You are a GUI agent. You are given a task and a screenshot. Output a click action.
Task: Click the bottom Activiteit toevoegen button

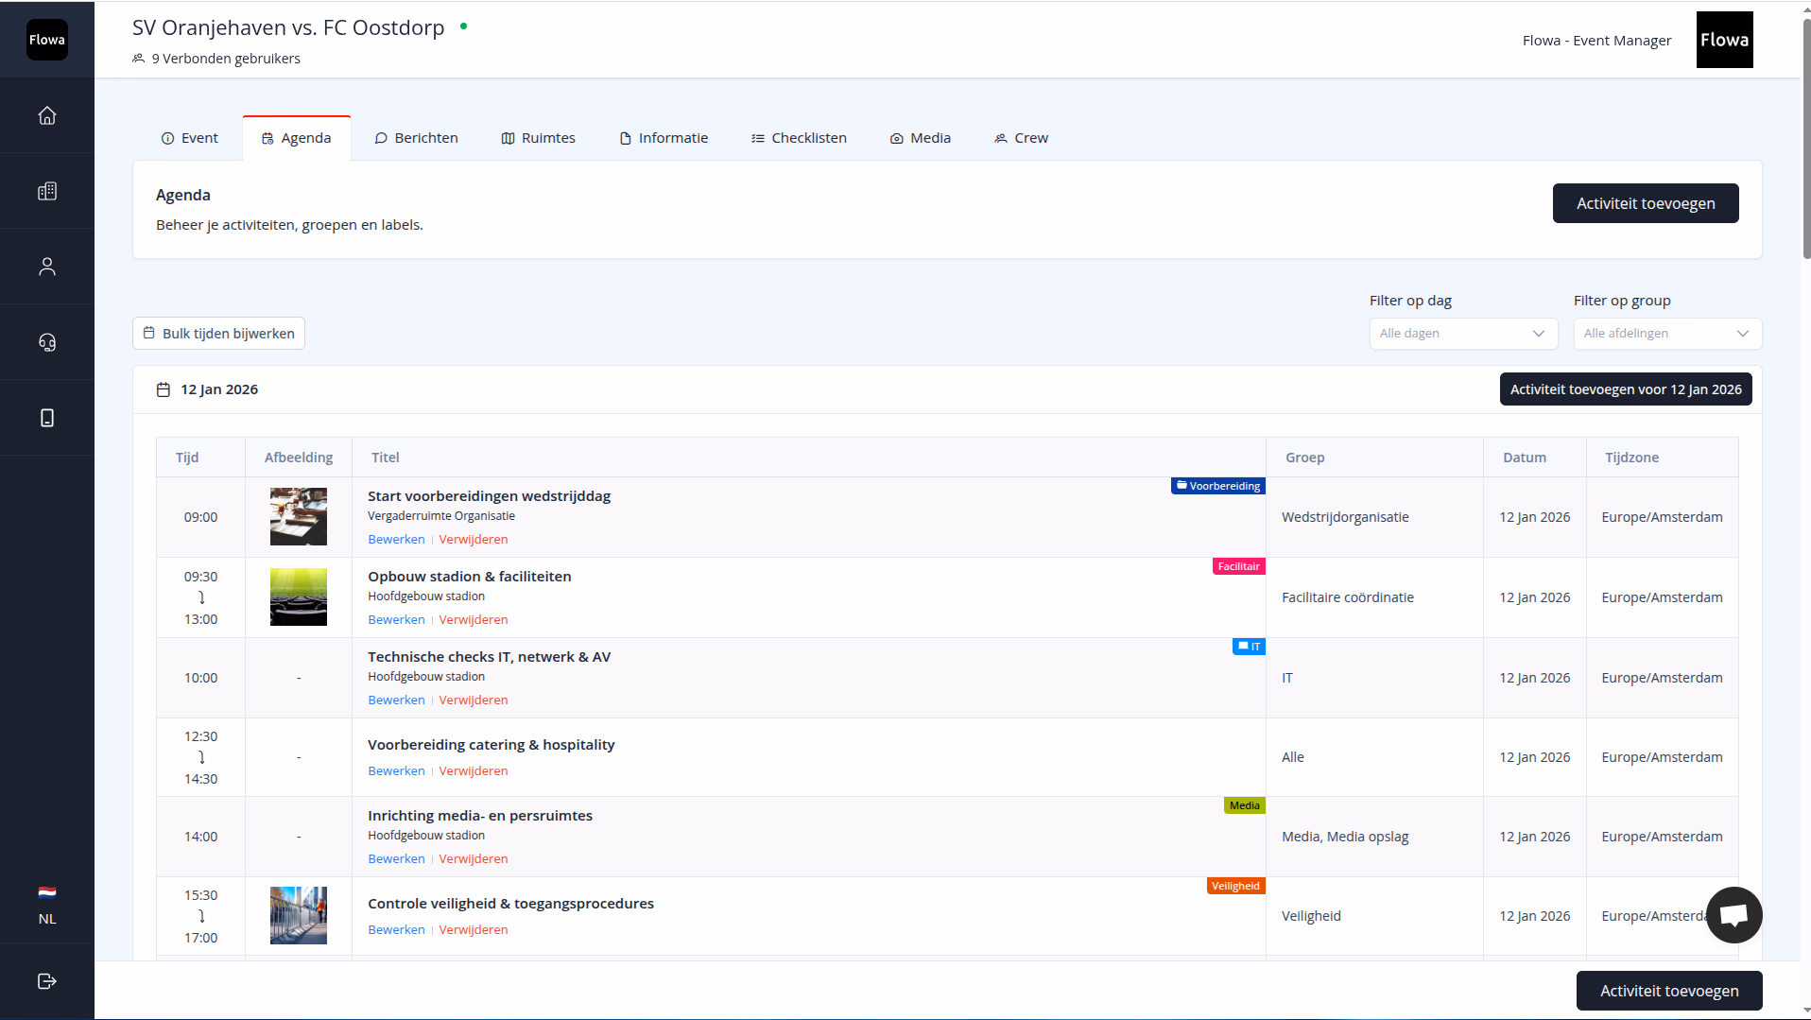tap(1669, 991)
